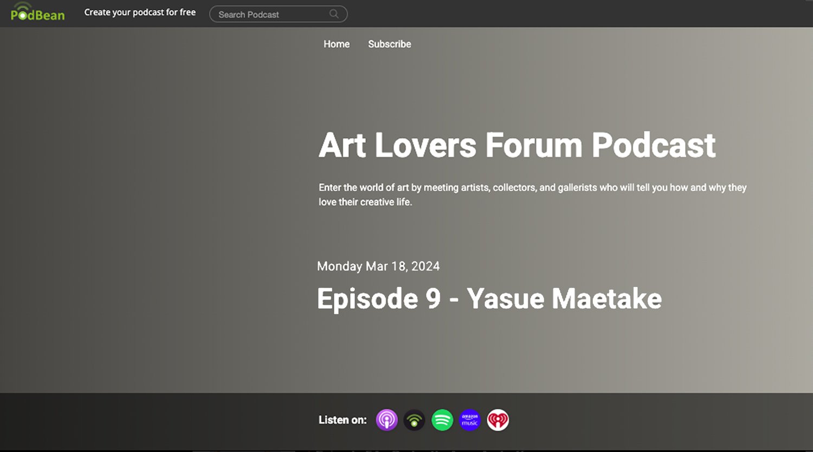Open the Podbean app listen icon
This screenshot has width=813, height=452.
tap(415, 420)
